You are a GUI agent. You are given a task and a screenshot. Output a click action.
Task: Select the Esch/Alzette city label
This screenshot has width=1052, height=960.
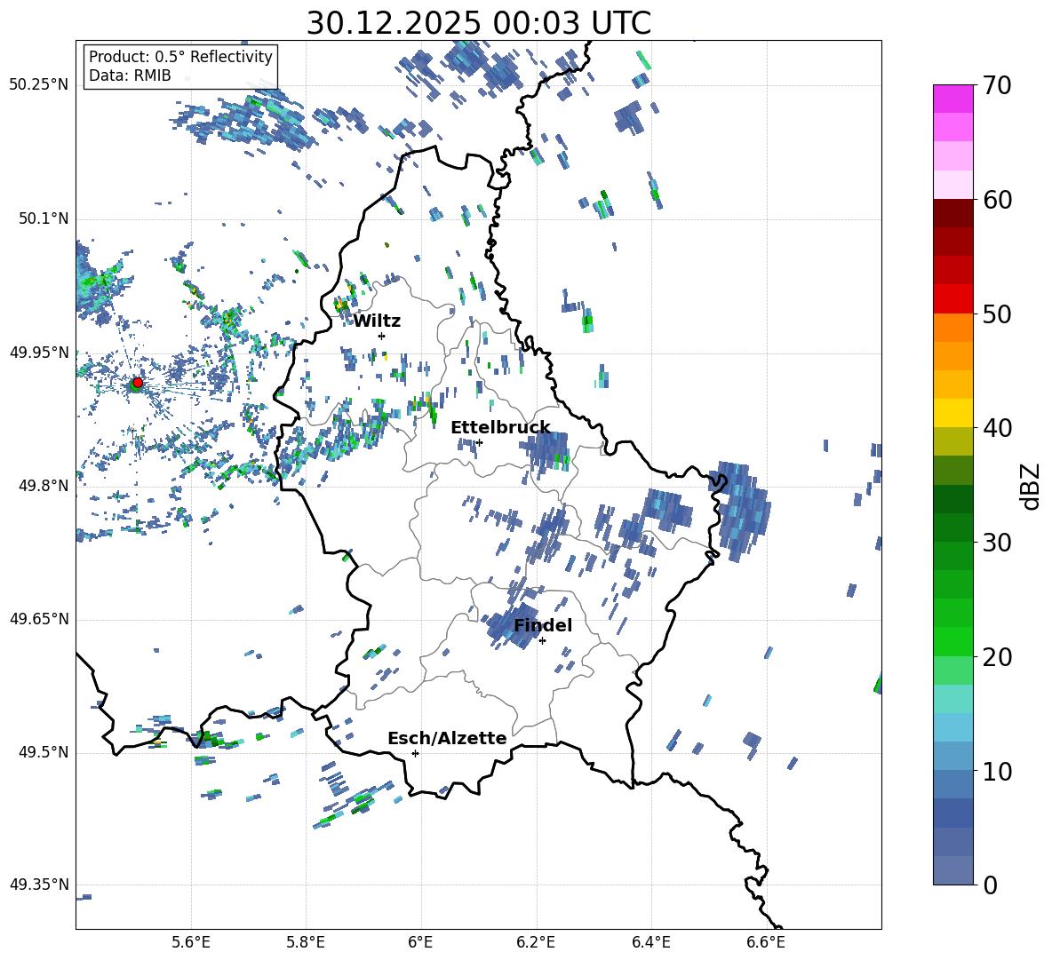(447, 739)
